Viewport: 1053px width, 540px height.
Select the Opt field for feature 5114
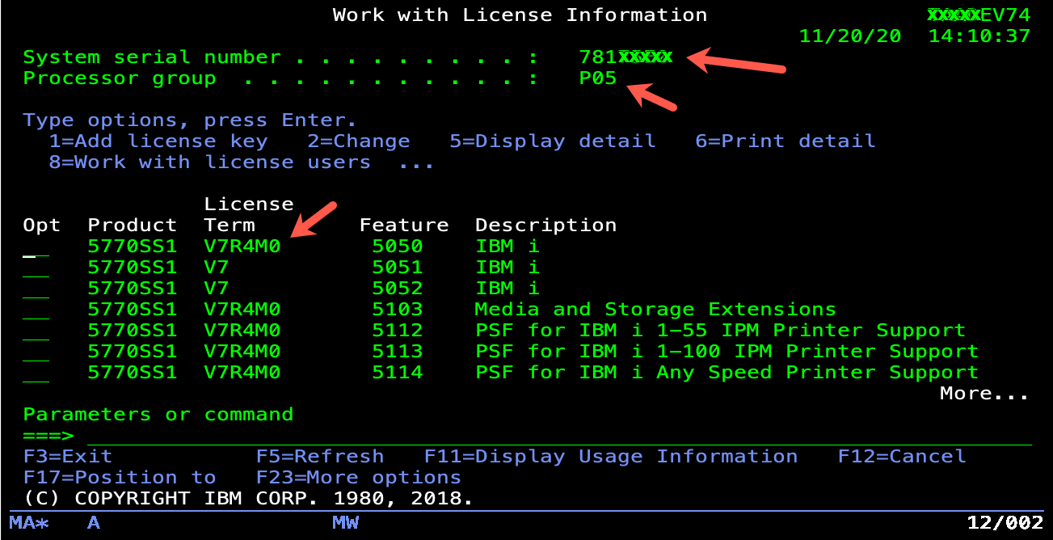coord(36,373)
